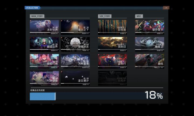Select the SIDE_STORY section header
The width and height of the screenshot is (194, 116).
click(x=105, y=16)
